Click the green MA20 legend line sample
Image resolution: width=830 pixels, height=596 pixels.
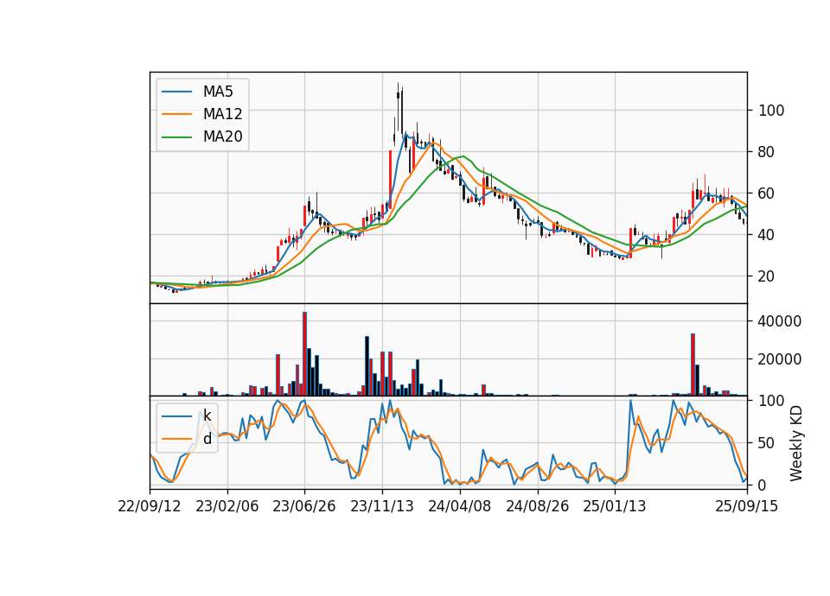(x=176, y=137)
